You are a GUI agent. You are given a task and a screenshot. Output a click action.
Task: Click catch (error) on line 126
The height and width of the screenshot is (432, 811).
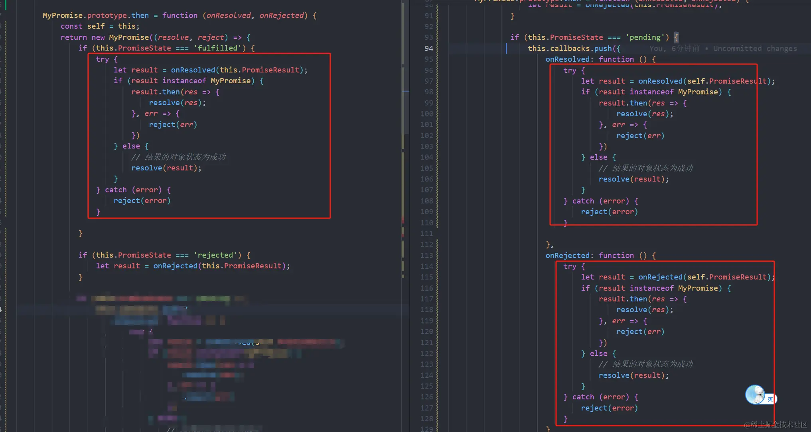click(x=600, y=397)
